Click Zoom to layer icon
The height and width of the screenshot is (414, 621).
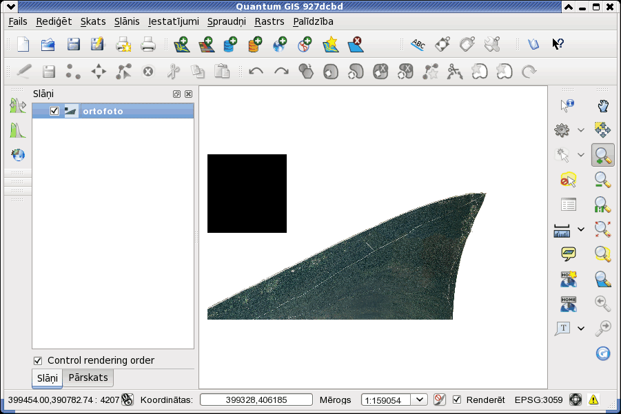pyautogui.click(x=603, y=279)
